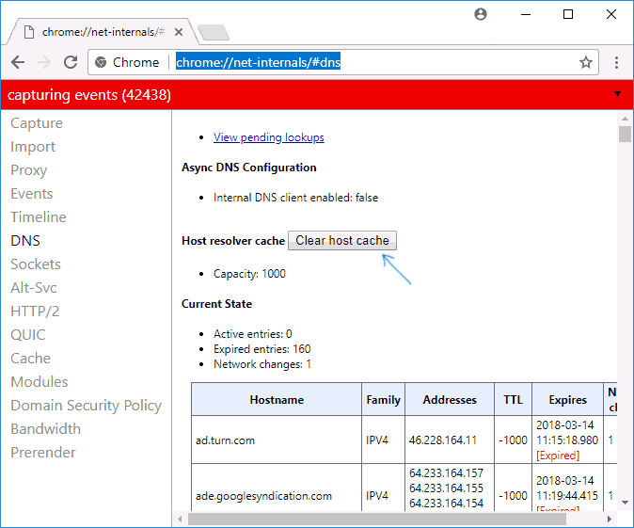Screen dimensions: 634x528
Task: Open a new tab with the new-tab button
Action: click(x=214, y=32)
